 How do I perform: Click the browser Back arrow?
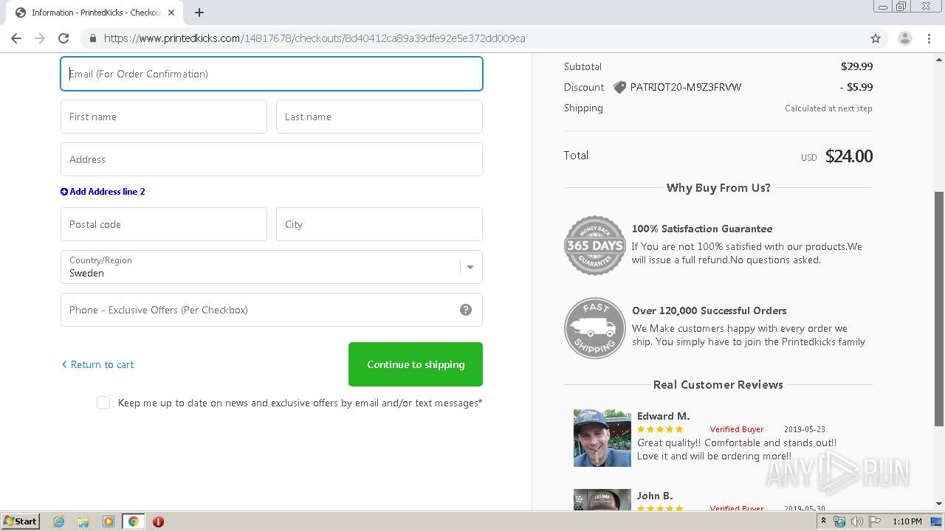[16, 38]
